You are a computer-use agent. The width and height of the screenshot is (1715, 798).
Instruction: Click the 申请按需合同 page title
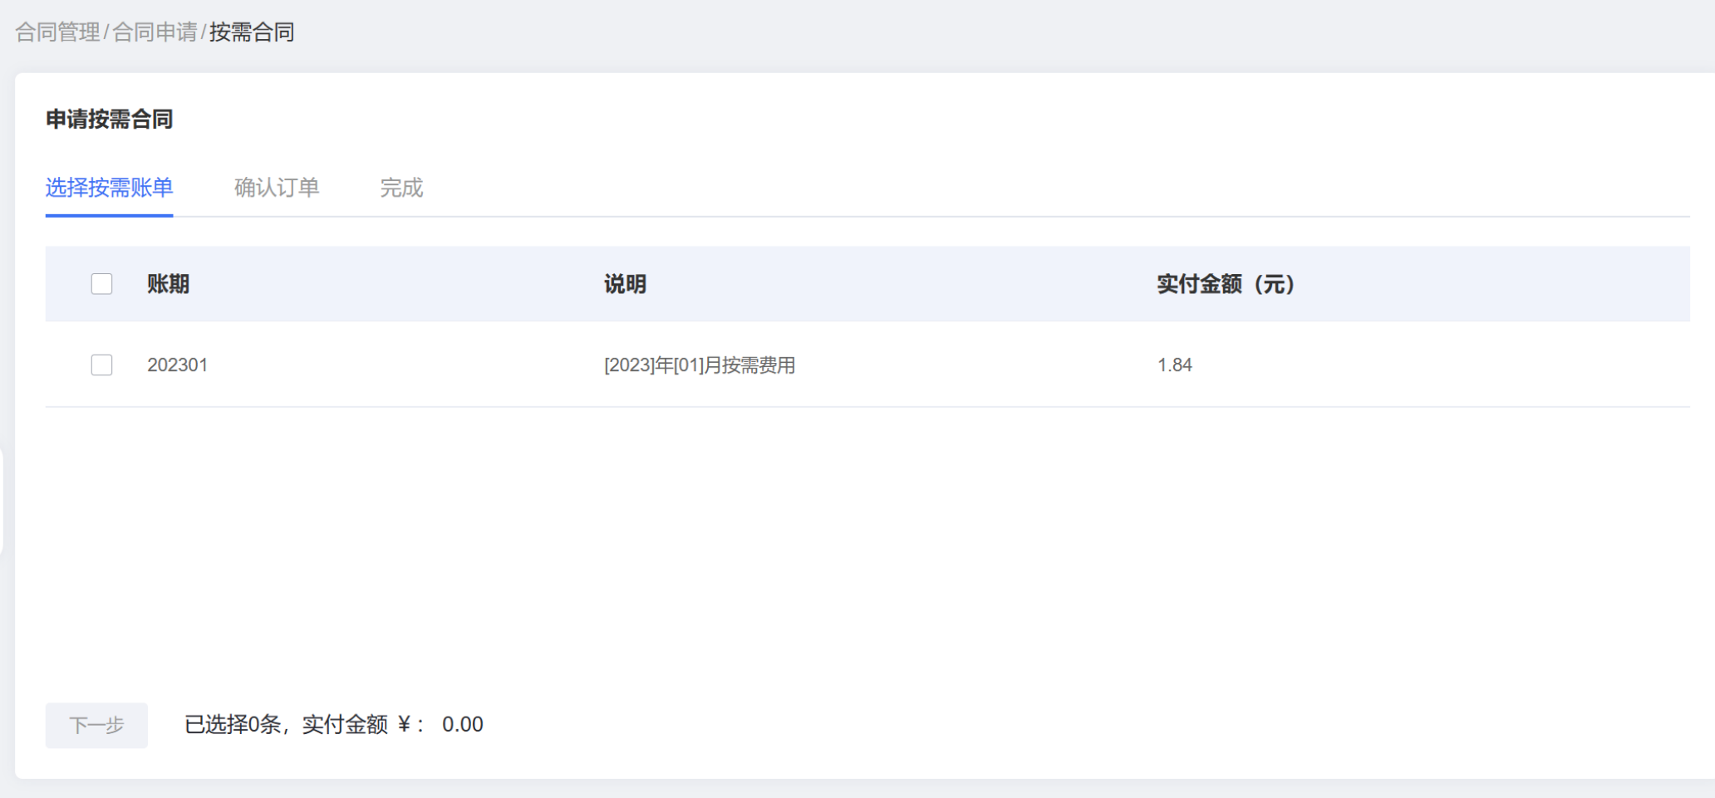click(x=110, y=119)
